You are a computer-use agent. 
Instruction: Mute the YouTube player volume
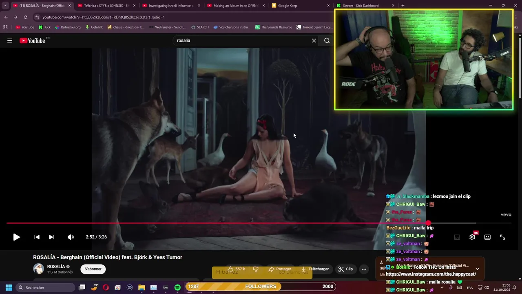(71, 237)
